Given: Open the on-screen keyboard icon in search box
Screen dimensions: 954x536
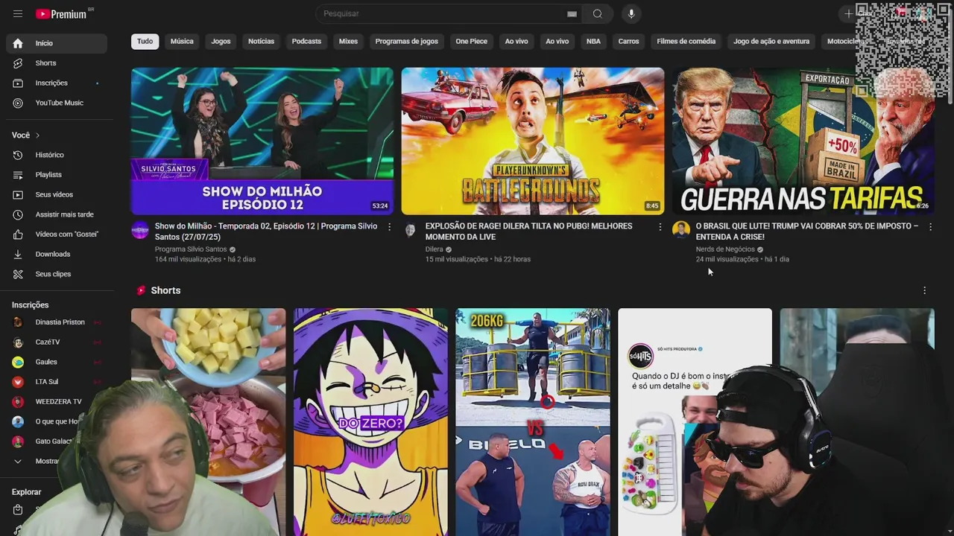Looking at the screenshot, I should tap(572, 13).
